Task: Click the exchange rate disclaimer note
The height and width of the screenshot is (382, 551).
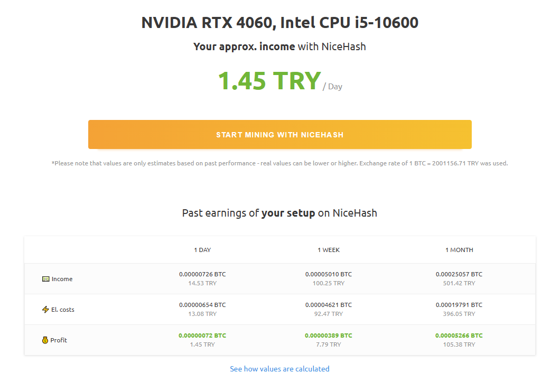Action: click(279, 163)
